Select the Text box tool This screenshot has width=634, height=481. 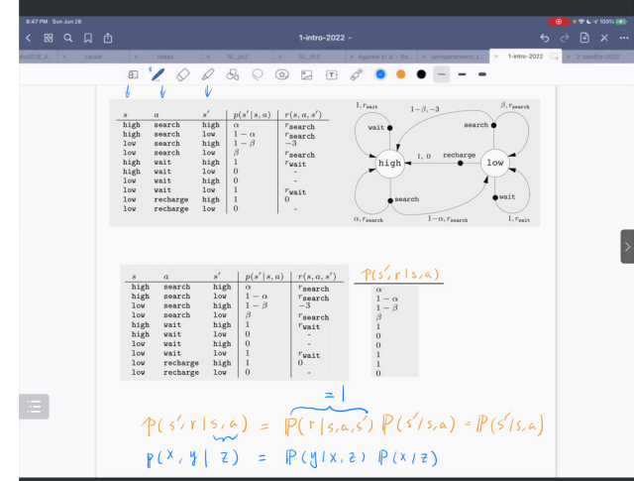click(331, 74)
